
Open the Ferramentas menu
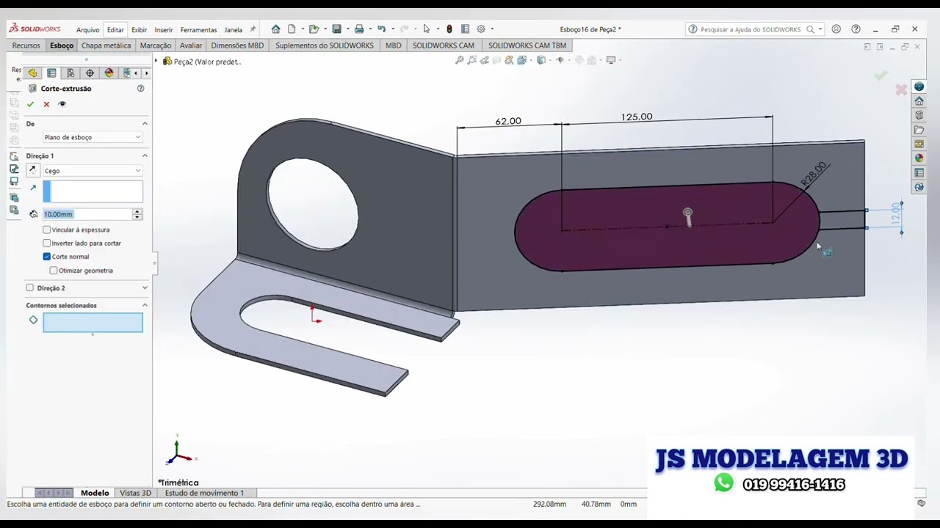pyautogui.click(x=198, y=30)
